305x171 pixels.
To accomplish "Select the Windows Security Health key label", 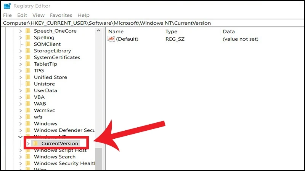I will [x=64, y=163].
